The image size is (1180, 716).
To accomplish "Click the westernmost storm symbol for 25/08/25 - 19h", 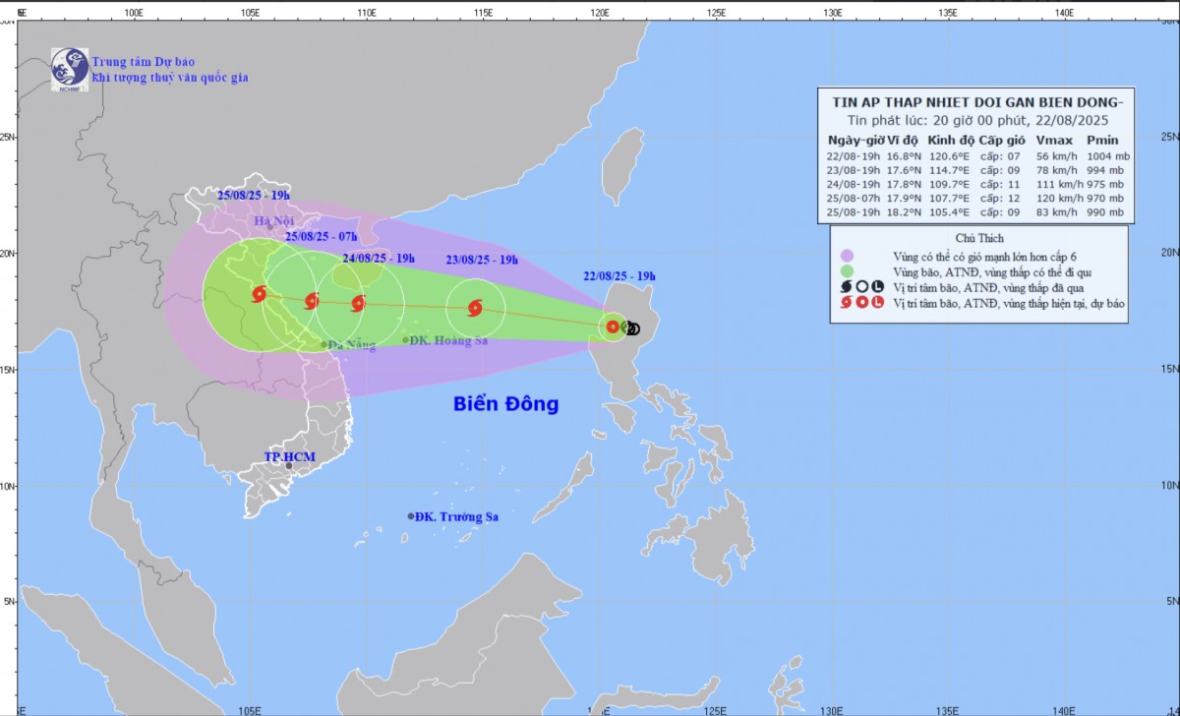I will (259, 293).
